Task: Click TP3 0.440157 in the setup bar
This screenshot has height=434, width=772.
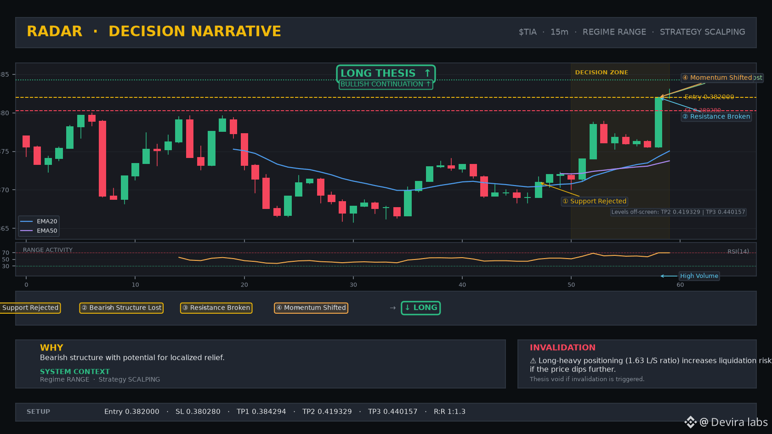Action: 393,412
